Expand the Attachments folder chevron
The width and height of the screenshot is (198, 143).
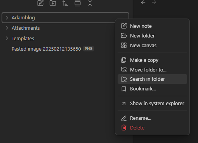coord(7,28)
